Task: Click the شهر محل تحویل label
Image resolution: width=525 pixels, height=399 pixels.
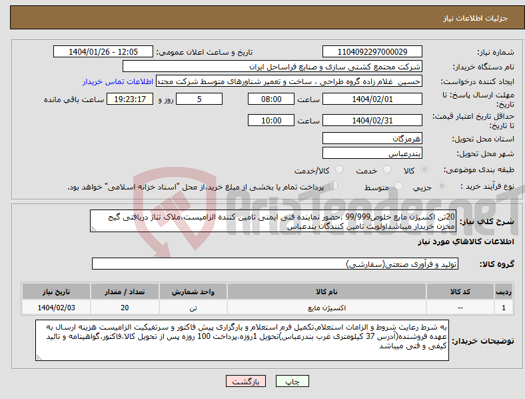Action: coord(486,153)
